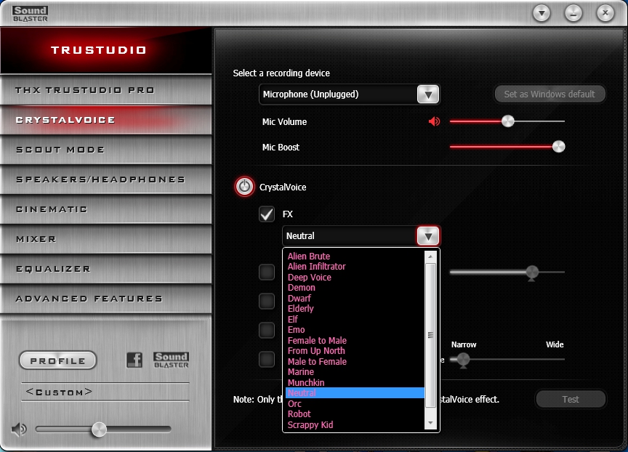
Task: Click the FX list scrollbar thumb
Action: [430, 335]
